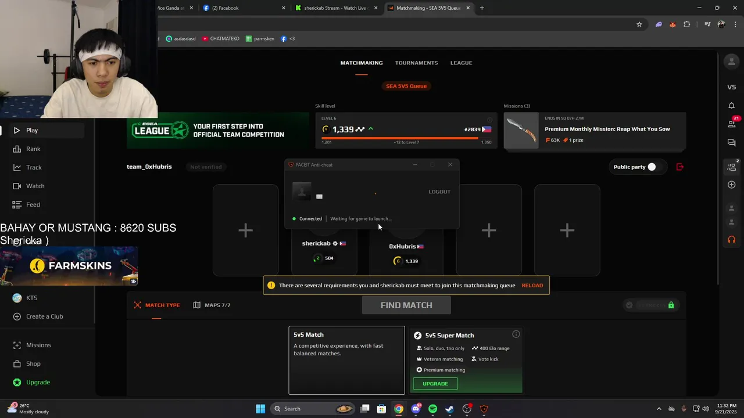
Task: Open the chat messages icon
Action: pos(731,143)
